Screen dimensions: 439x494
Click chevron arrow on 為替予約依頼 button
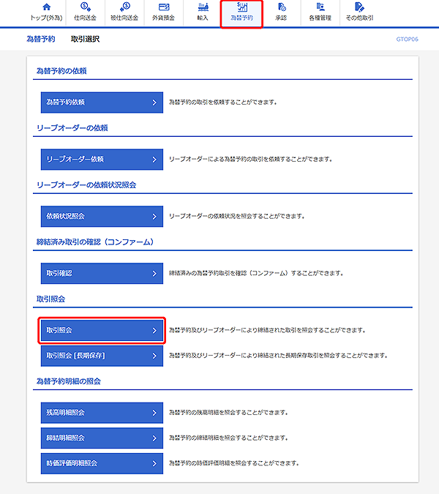click(x=154, y=102)
